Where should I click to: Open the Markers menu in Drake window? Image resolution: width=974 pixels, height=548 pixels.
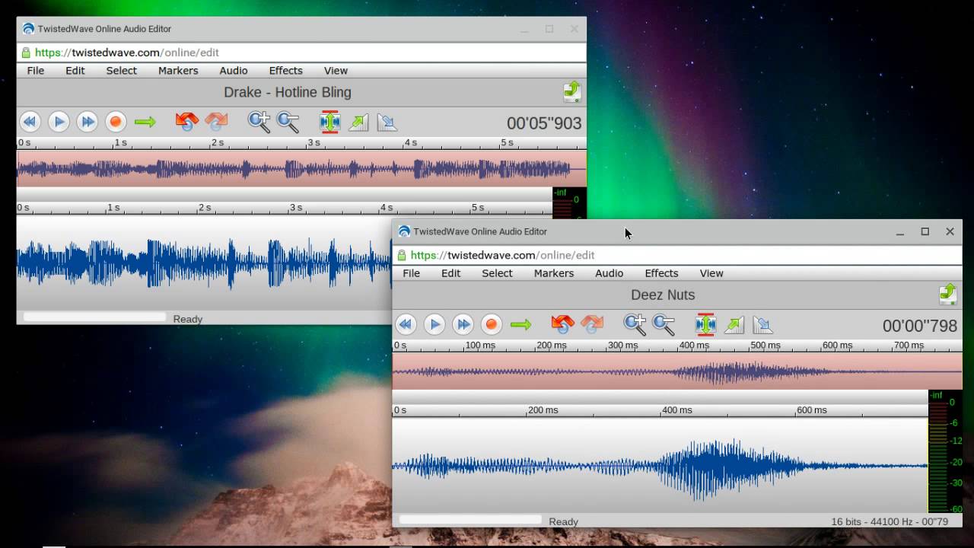coord(177,71)
